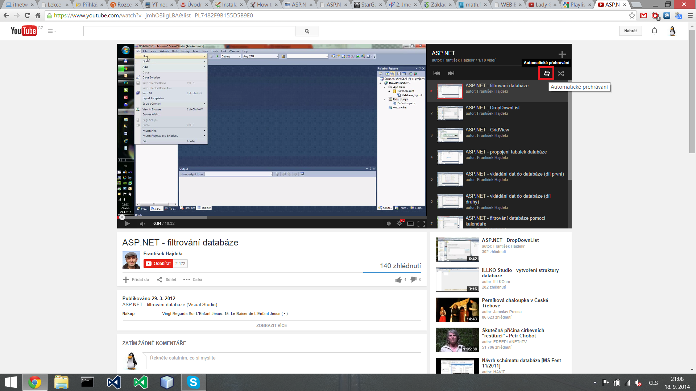The width and height of the screenshot is (696, 391).
Task: Play the video
Action: (127, 224)
